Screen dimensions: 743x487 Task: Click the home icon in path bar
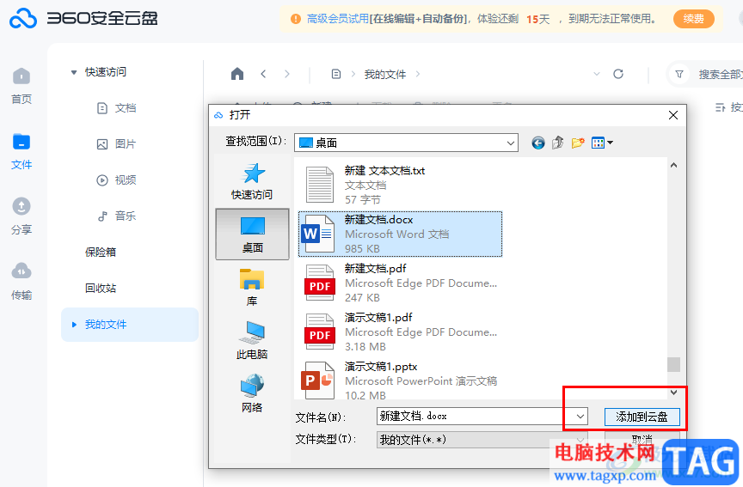pyautogui.click(x=237, y=74)
